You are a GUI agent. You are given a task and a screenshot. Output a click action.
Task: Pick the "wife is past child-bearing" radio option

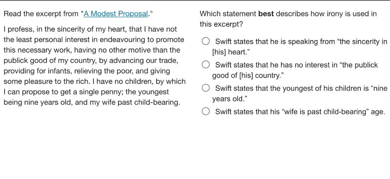click(x=206, y=111)
